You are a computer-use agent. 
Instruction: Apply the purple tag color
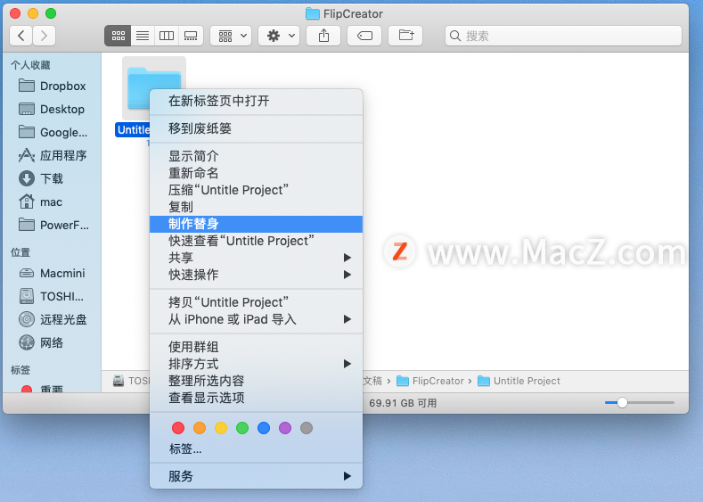(x=285, y=428)
